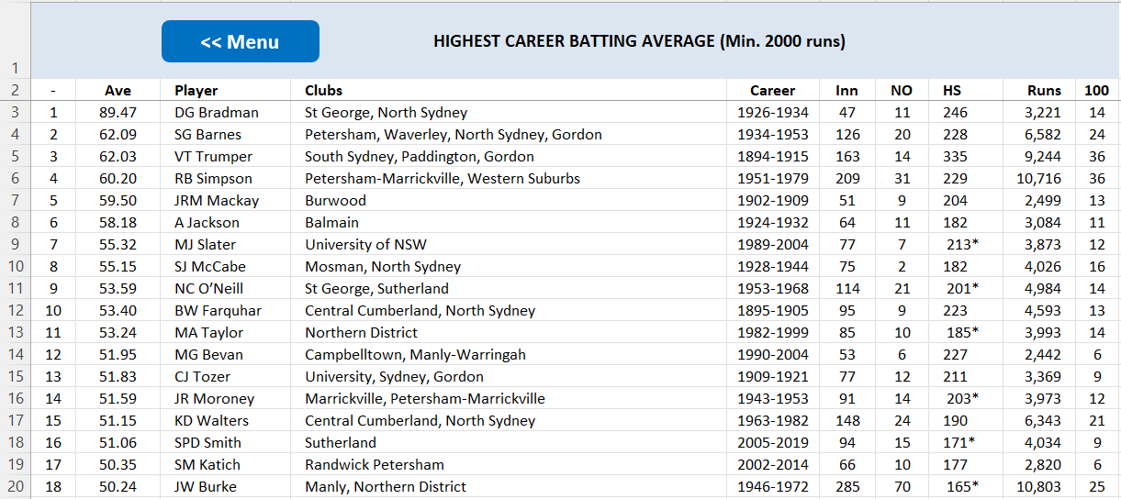Select MJ Slater's high score 213*

tap(961, 244)
